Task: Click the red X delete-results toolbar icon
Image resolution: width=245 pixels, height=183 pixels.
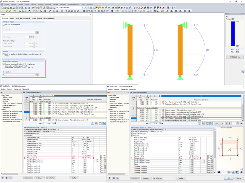Action: tap(142, 7)
